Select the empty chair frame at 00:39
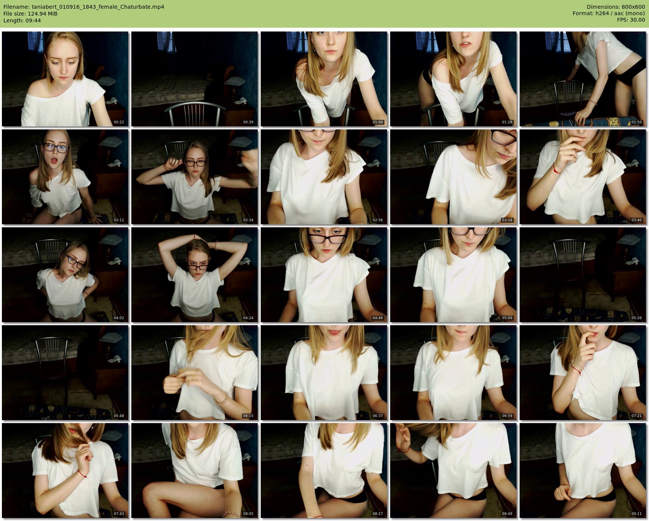The width and height of the screenshot is (649, 521). pyautogui.click(x=194, y=79)
